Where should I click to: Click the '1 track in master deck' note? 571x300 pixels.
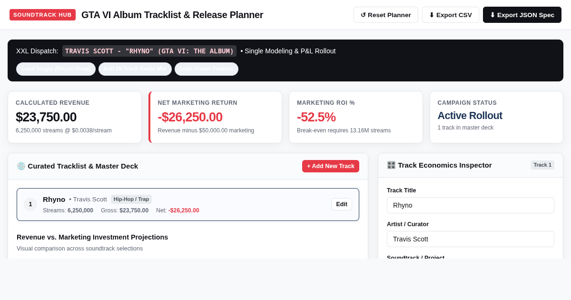coord(465,128)
